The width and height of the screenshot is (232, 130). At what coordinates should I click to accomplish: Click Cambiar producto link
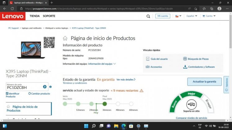pyautogui.click(x=39, y=93)
